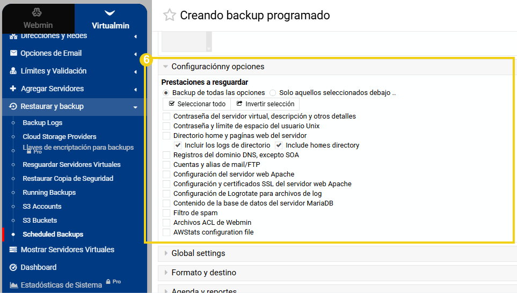Open Llaves de encriptación para backups

78,148
